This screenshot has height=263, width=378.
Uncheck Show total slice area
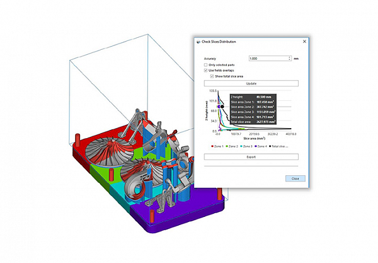[x=212, y=76]
